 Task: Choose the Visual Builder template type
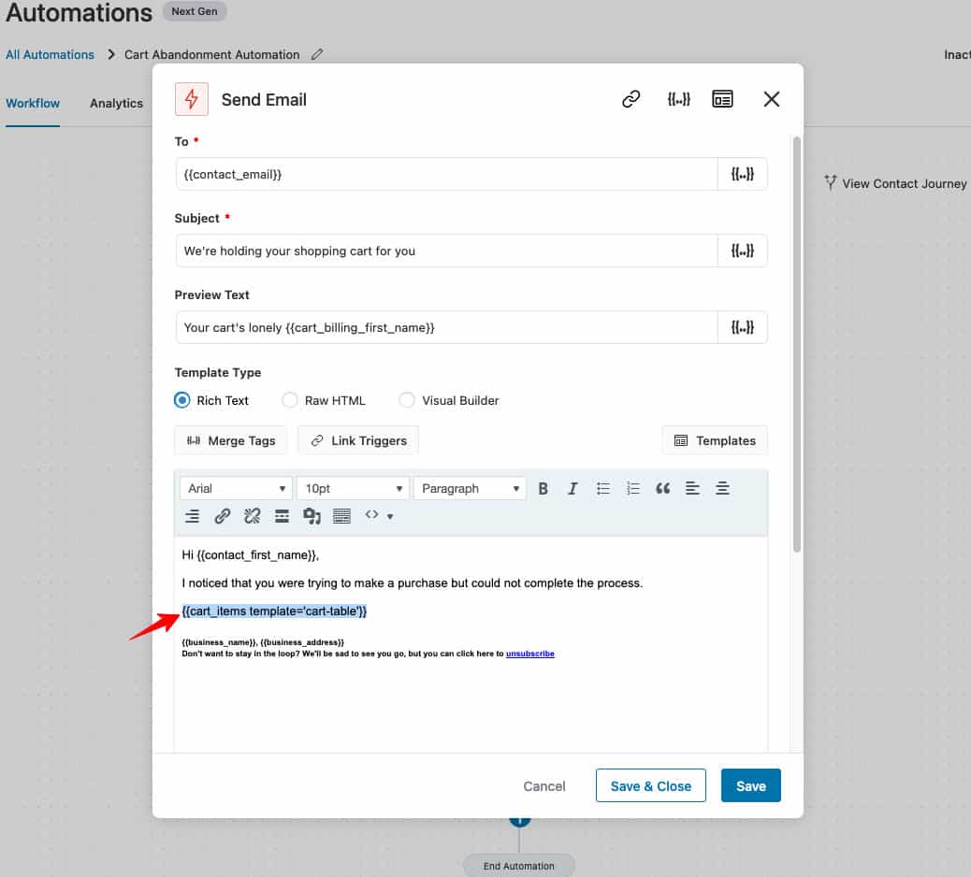click(x=407, y=400)
